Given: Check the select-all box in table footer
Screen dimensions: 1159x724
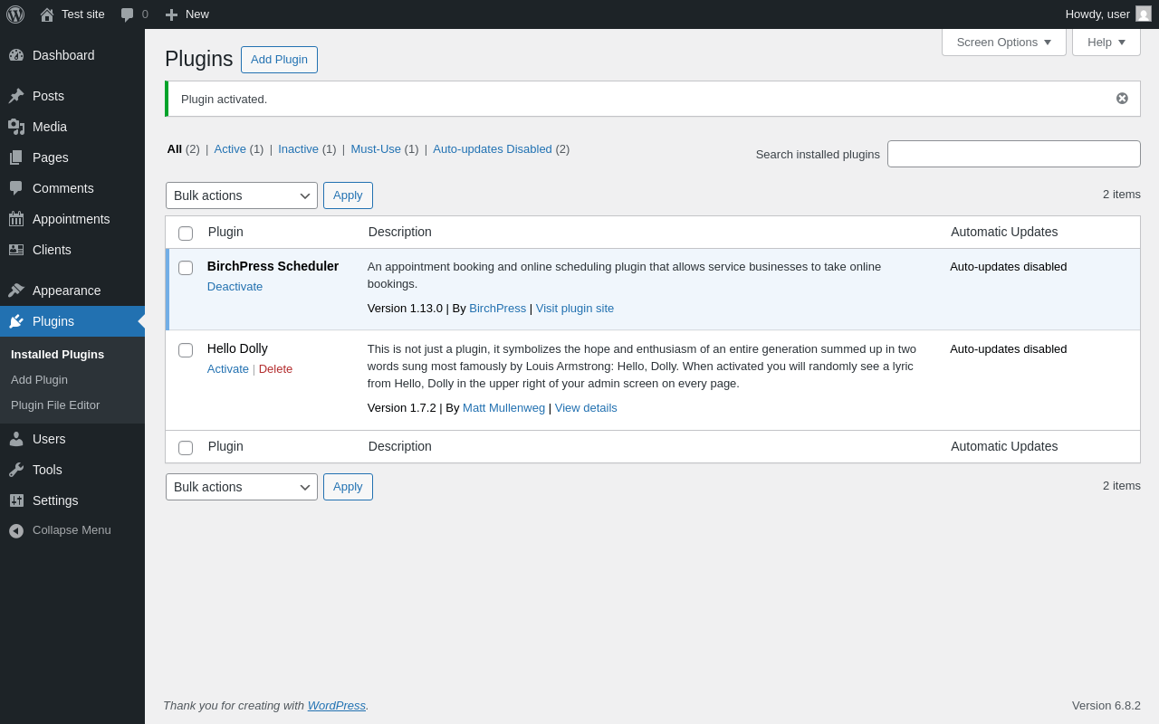Looking at the screenshot, I should [186, 448].
